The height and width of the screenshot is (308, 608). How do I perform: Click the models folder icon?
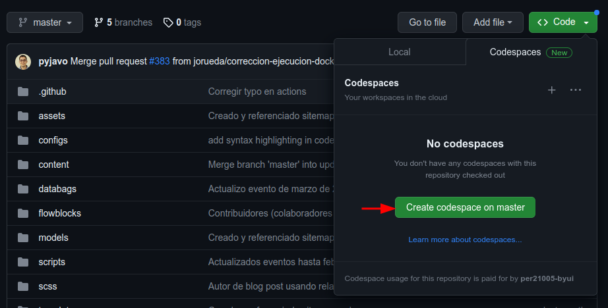[x=23, y=238]
